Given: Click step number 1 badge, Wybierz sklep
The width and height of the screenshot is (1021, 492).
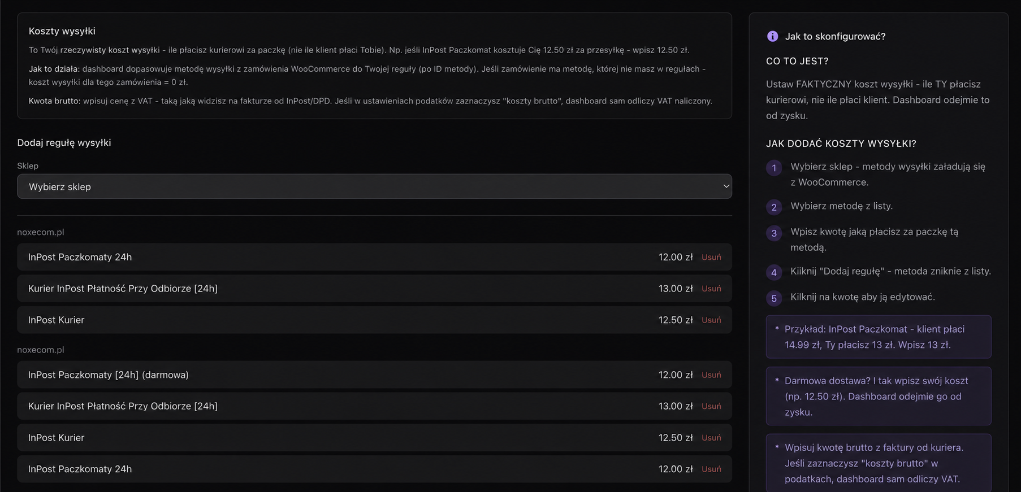Looking at the screenshot, I should pos(774,168).
